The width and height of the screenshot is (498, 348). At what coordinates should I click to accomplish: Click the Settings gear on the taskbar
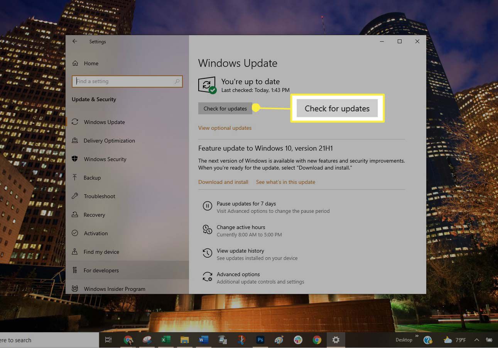click(336, 340)
